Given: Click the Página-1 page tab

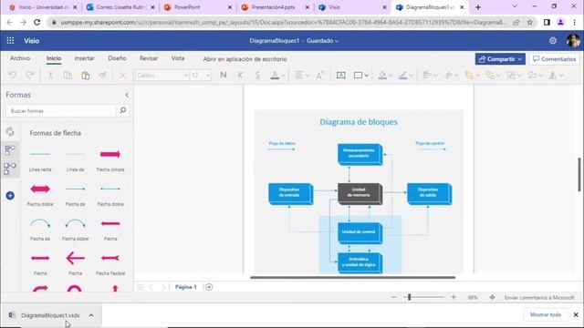Looking at the screenshot, I should tap(185, 287).
